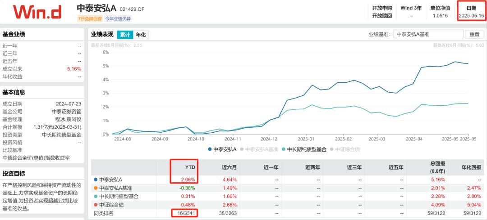Click the 投资目标 section header

(14, 173)
